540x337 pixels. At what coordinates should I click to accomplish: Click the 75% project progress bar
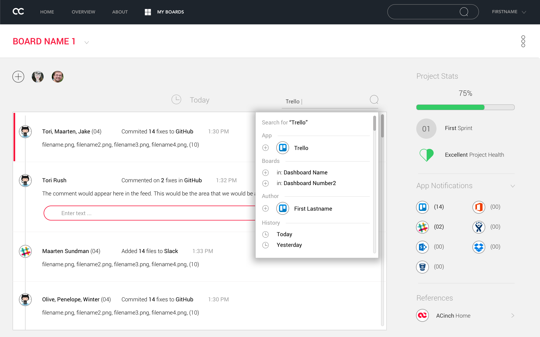click(465, 107)
